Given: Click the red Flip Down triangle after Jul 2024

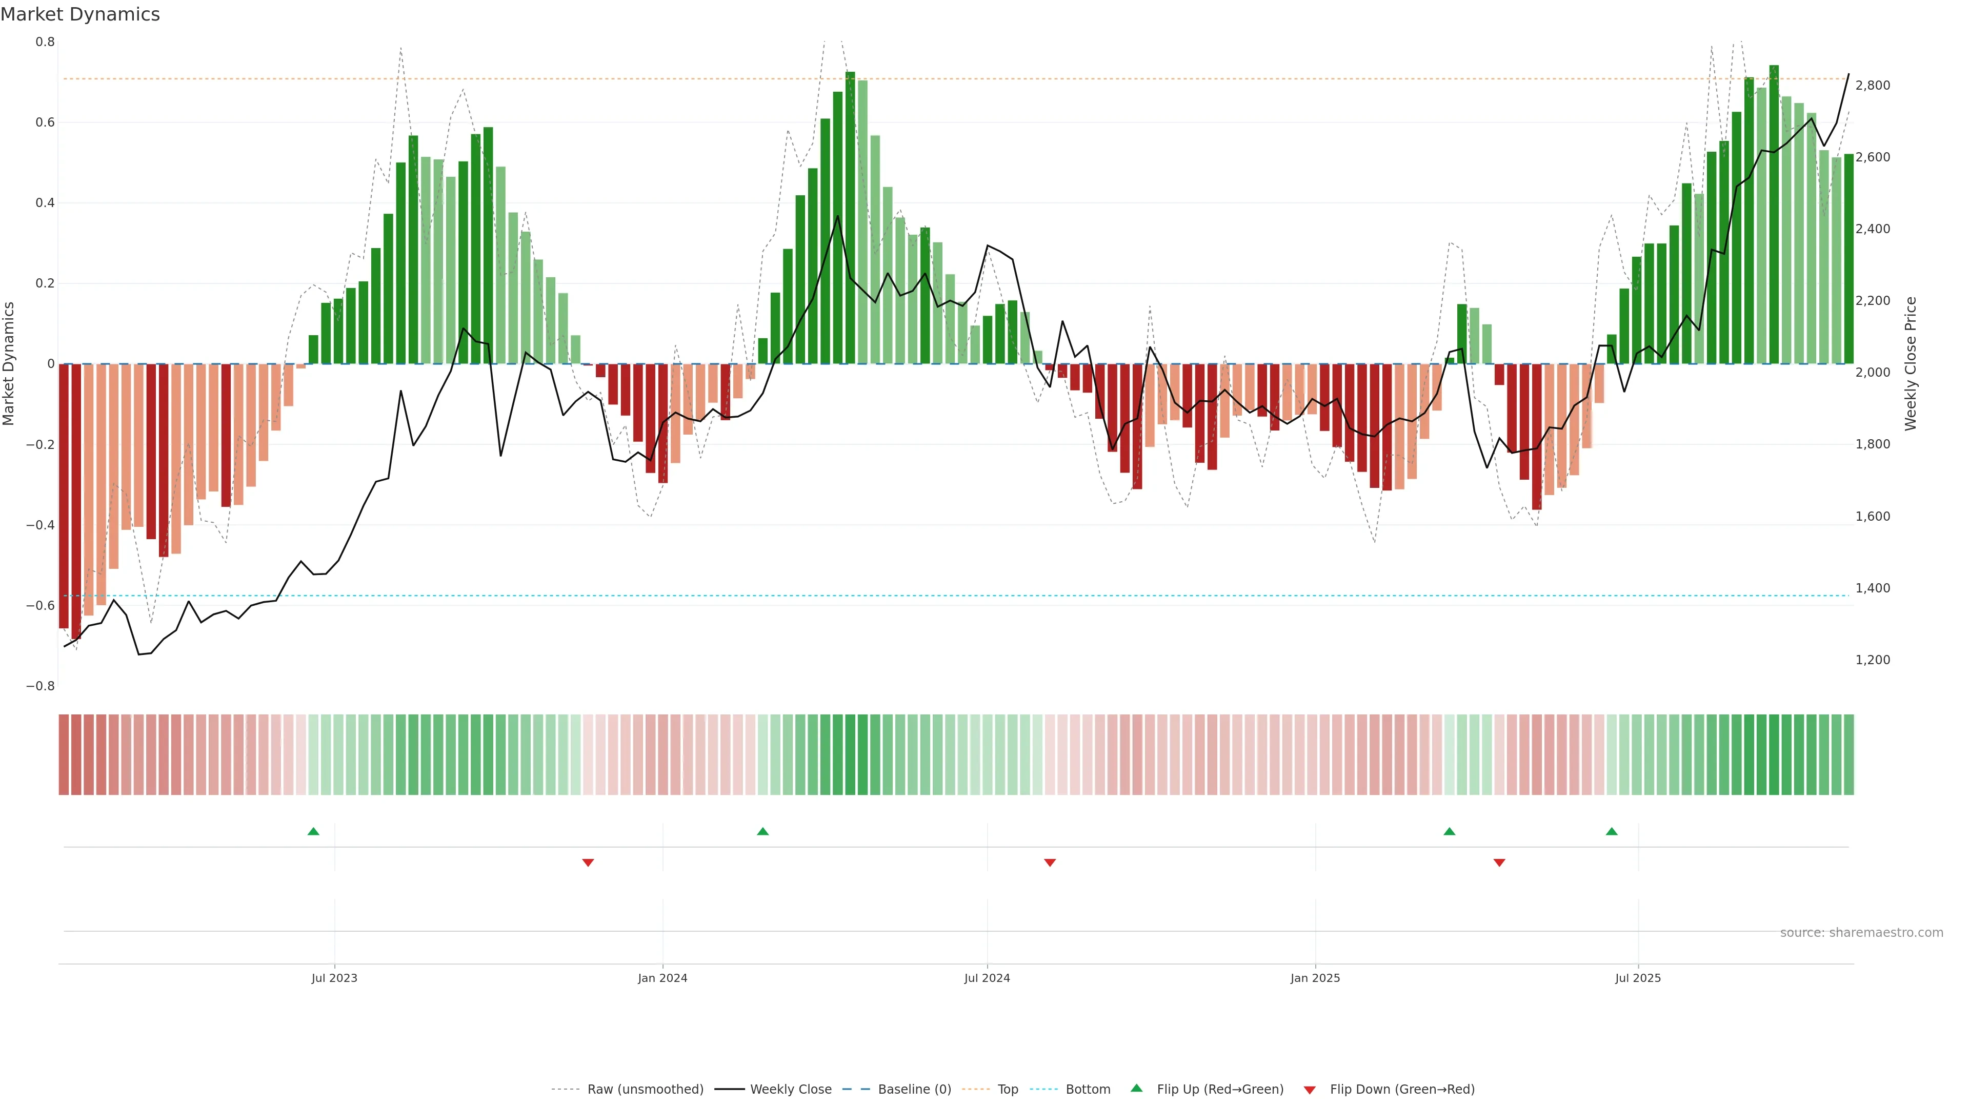Looking at the screenshot, I should [x=1050, y=863].
